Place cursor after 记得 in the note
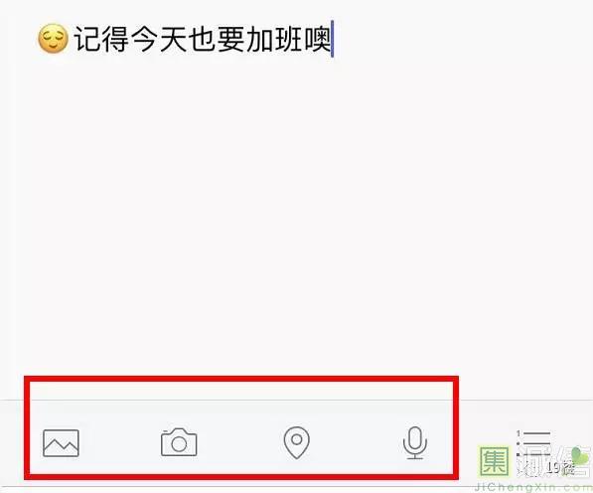Screen dimensions: 593x493 pyautogui.click(x=130, y=39)
